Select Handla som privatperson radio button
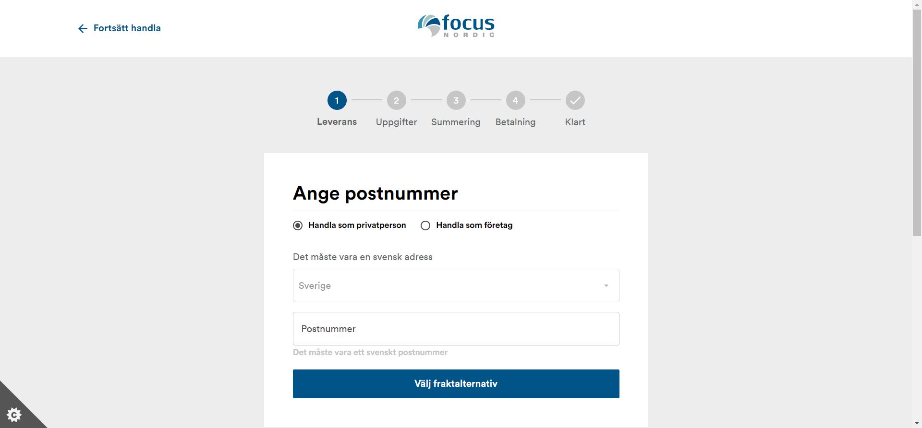 point(298,226)
